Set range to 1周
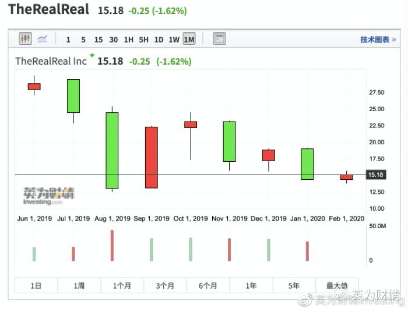 click(x=79, y=286)
